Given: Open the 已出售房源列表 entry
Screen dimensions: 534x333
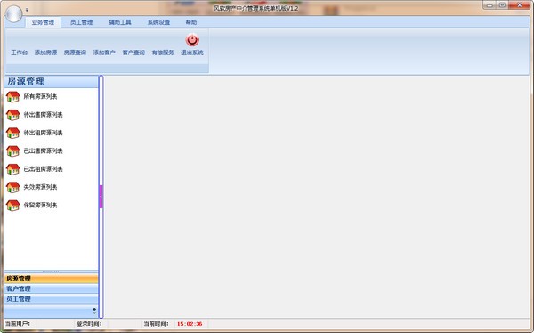Looking at the screenshot, I should (x=43, y=151).
